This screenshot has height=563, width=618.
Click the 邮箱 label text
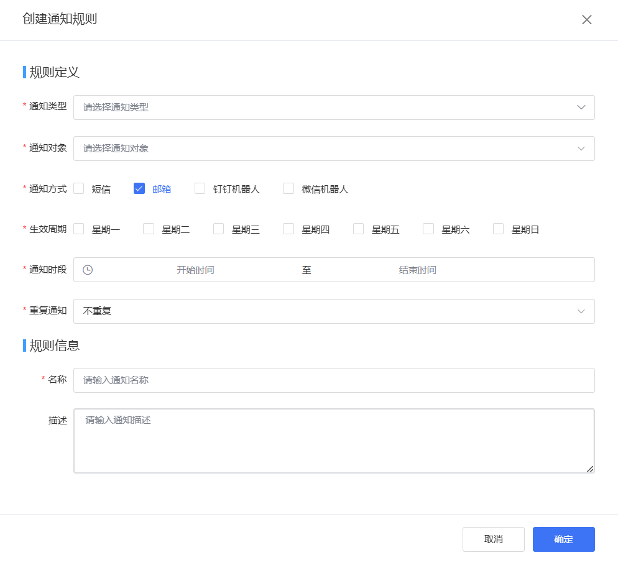162,190
